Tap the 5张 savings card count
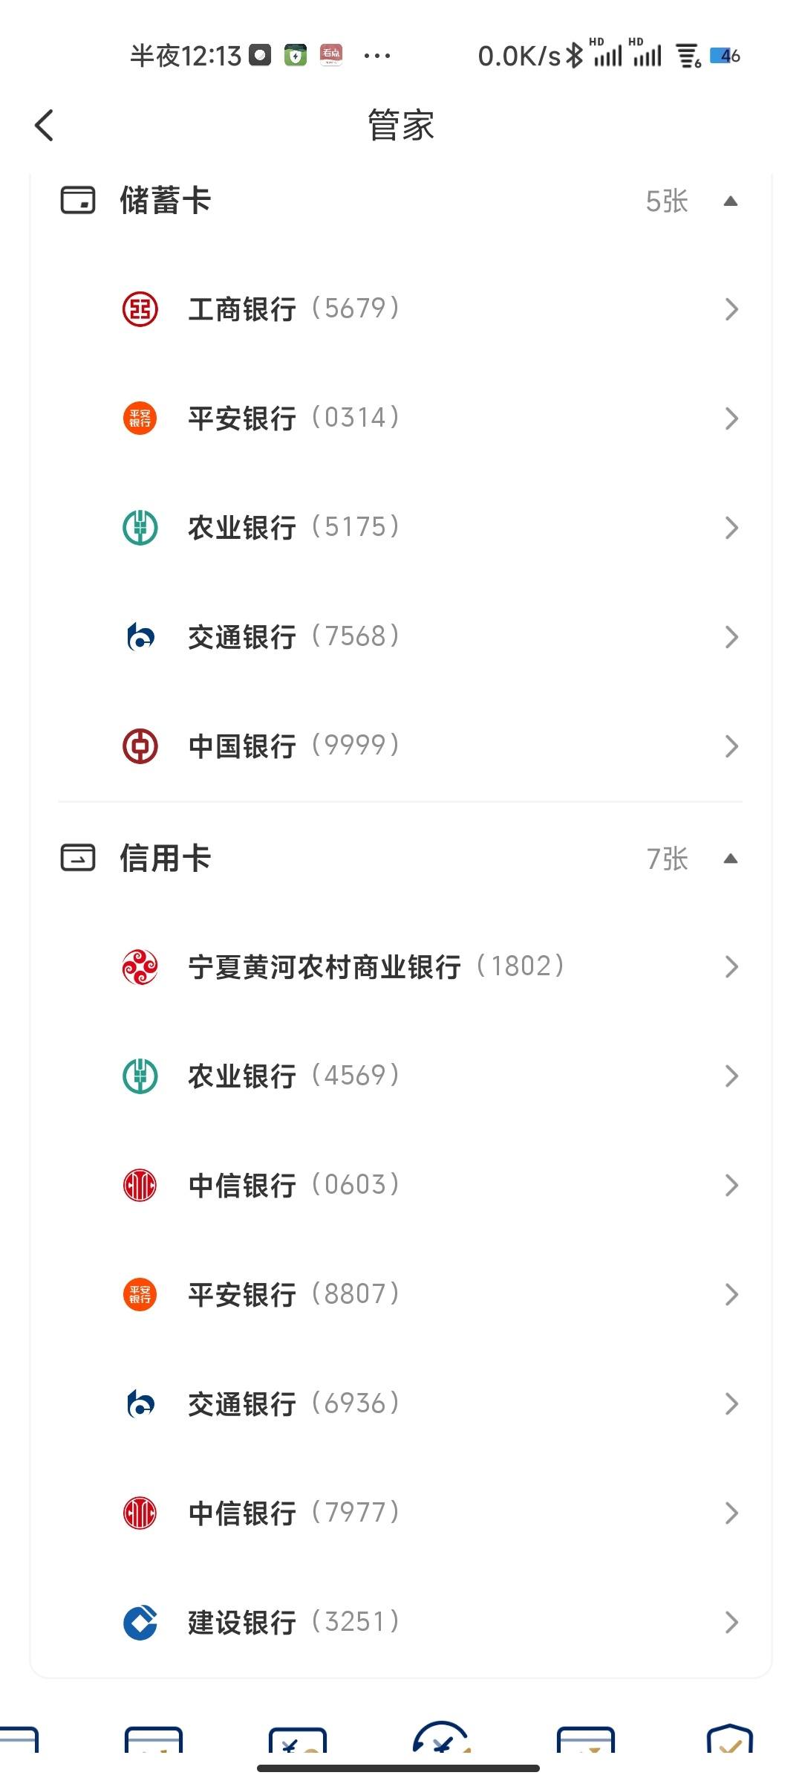 coord(667,201)
